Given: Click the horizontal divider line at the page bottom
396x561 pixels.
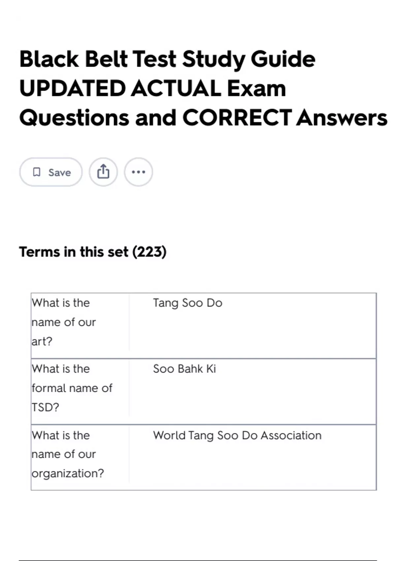Looking at the screenshot, I should pos(198,560).
